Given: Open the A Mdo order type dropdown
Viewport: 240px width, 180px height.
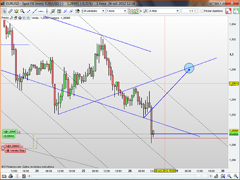Looking at the screenshot, I should click(164, 11).
